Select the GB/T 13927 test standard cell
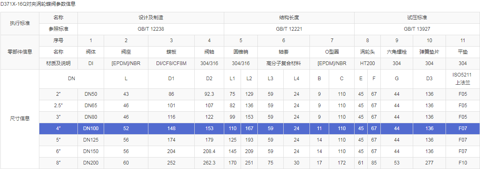 (x=417, y=29)
